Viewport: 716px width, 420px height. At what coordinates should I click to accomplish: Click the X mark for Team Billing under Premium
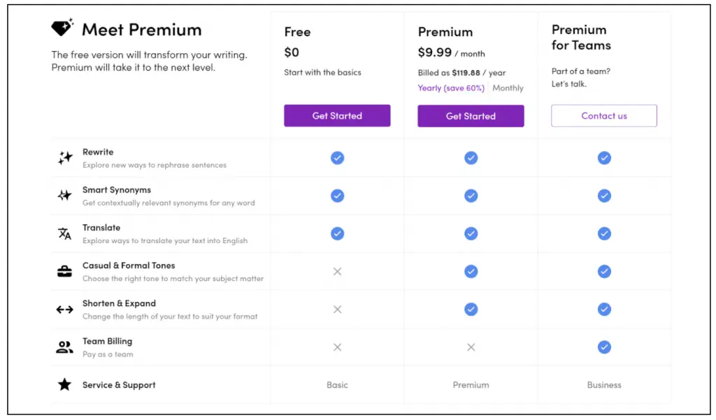click(471, 347)
